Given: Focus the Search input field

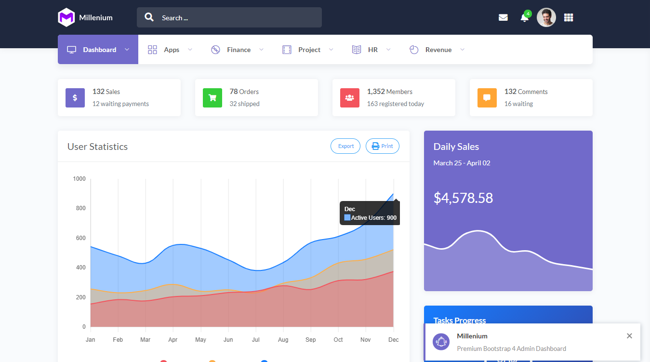Looking at the screenshot, I should [x=229, y=17].
